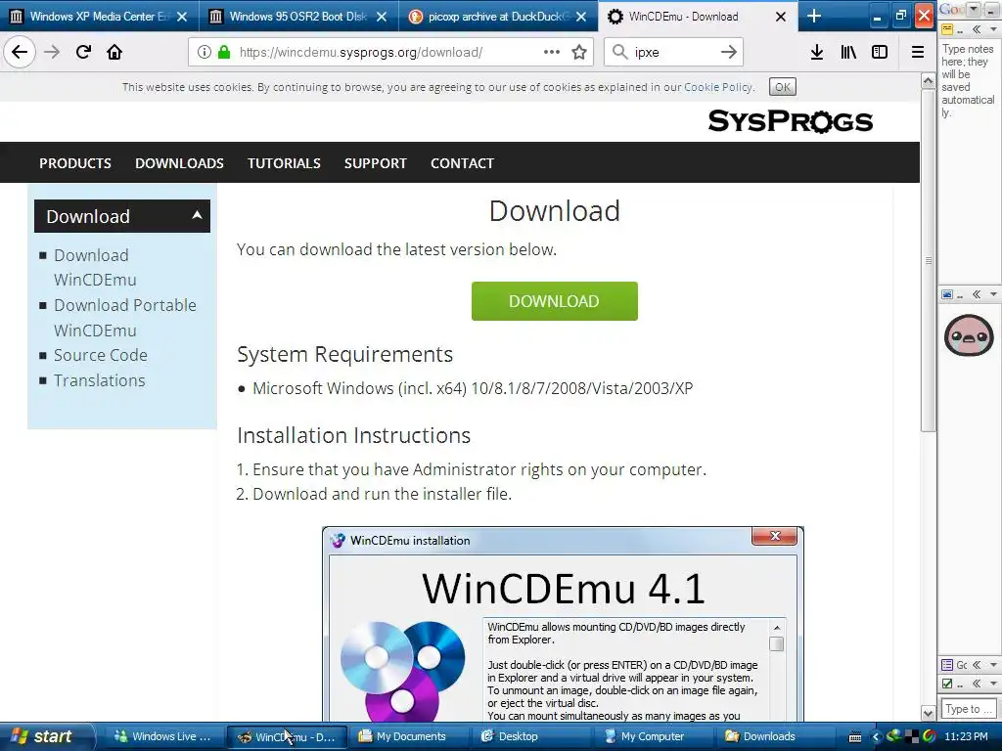
Task: Open the to-do checkmark gadget dropdown arrow
Action: (x=993, y=684)
